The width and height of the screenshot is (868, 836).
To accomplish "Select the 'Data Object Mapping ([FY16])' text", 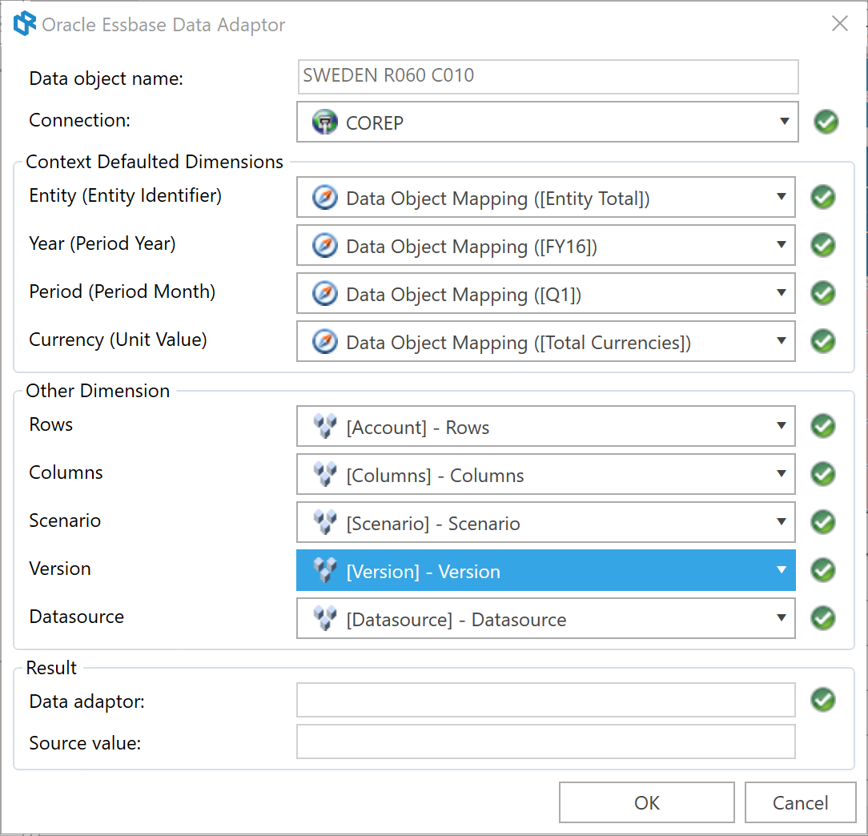I will tap(472, 247).
